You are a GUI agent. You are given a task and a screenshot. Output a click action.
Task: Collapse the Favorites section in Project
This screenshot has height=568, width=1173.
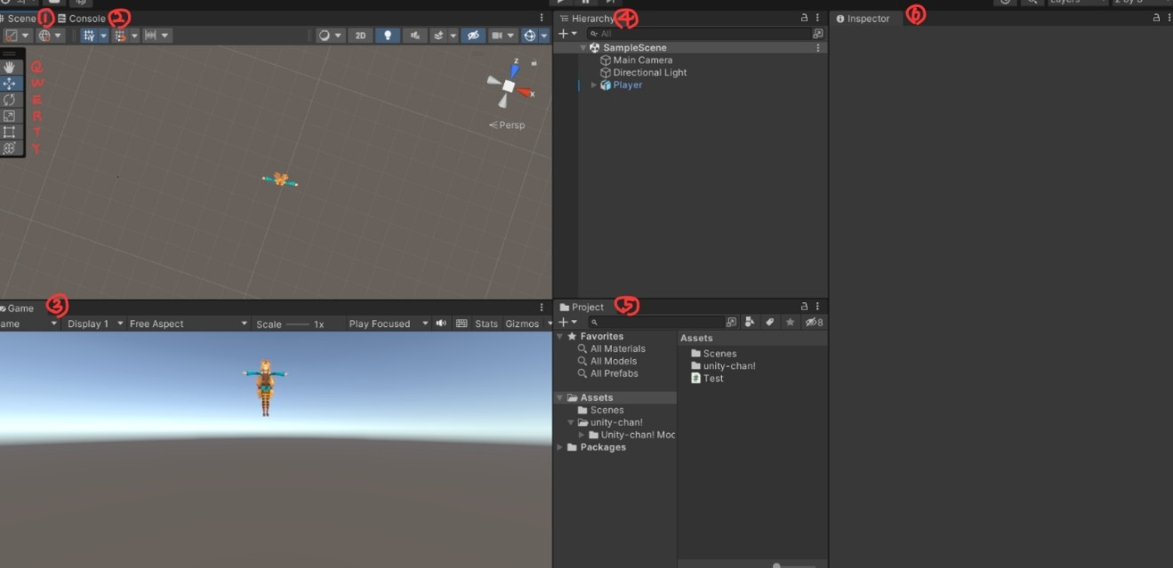pos(559,337)
